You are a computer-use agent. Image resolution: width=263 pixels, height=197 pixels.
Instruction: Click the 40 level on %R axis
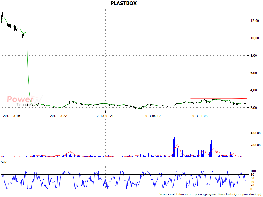click(252, 182)
